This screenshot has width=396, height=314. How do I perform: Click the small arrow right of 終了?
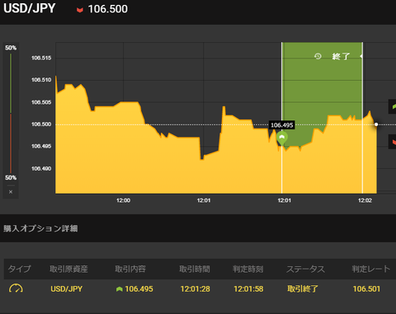[x=361, y=56]
